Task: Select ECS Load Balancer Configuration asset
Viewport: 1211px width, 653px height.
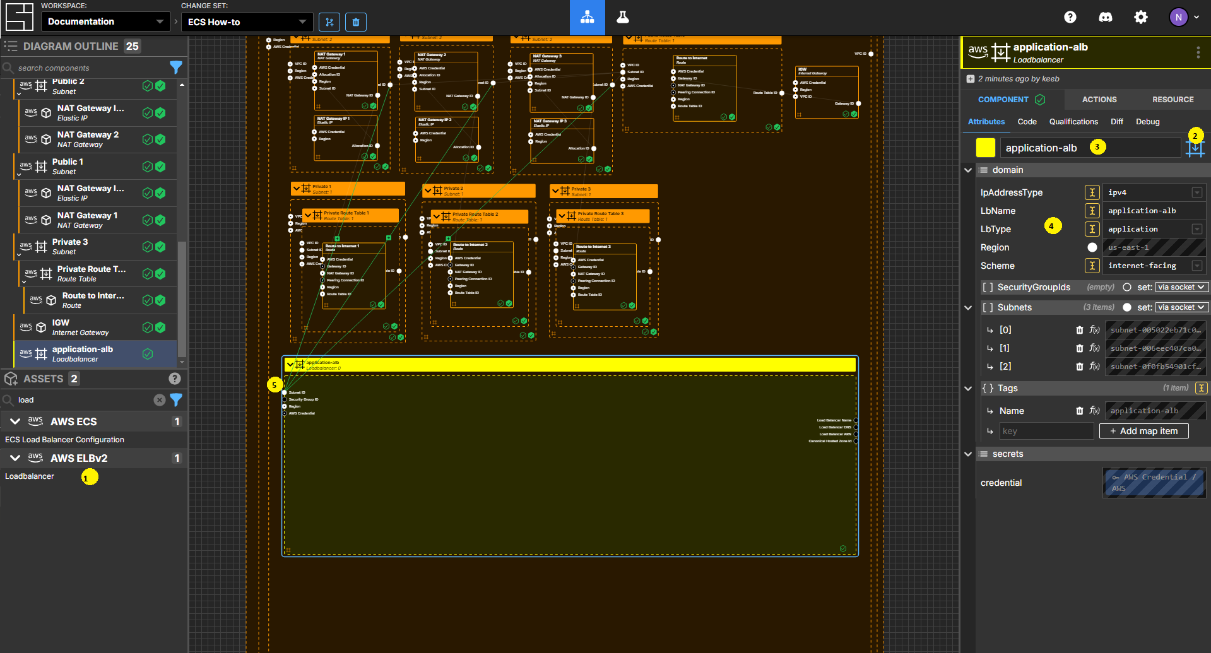Action: pos(64,440)
